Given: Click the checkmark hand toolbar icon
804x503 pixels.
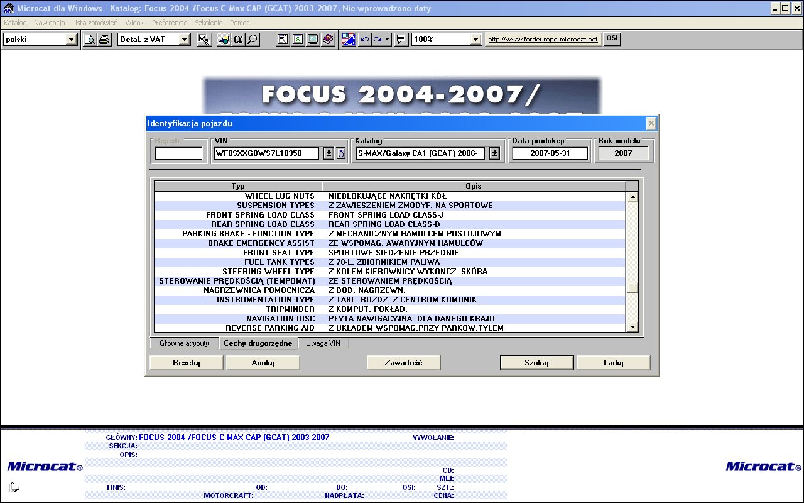Looking at the screenshot, I should pyautogui.click(x=204, y=39).
